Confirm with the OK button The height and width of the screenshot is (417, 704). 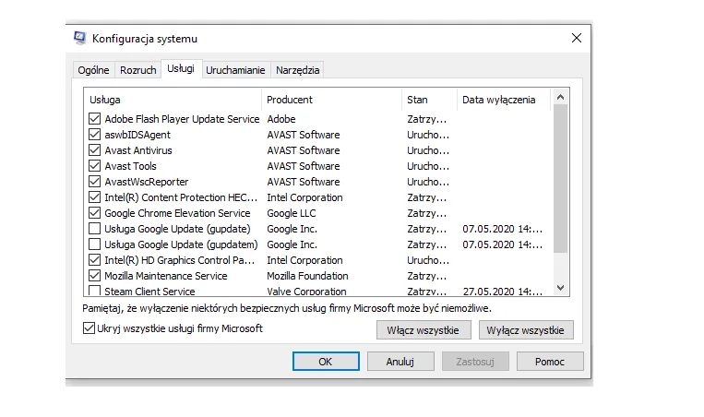(x=325, y=362)
